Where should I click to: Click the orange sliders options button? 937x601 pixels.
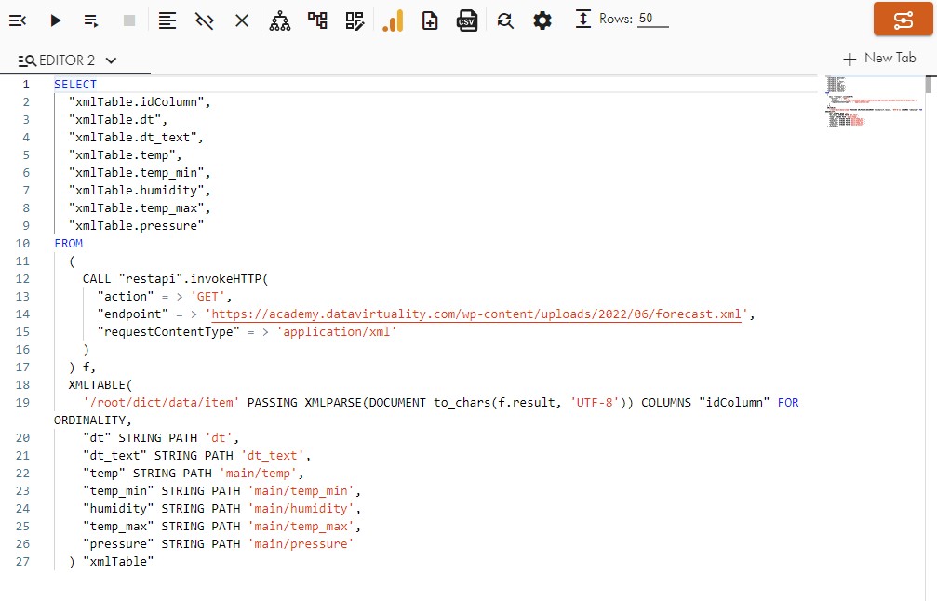click(x=903, y=20)
